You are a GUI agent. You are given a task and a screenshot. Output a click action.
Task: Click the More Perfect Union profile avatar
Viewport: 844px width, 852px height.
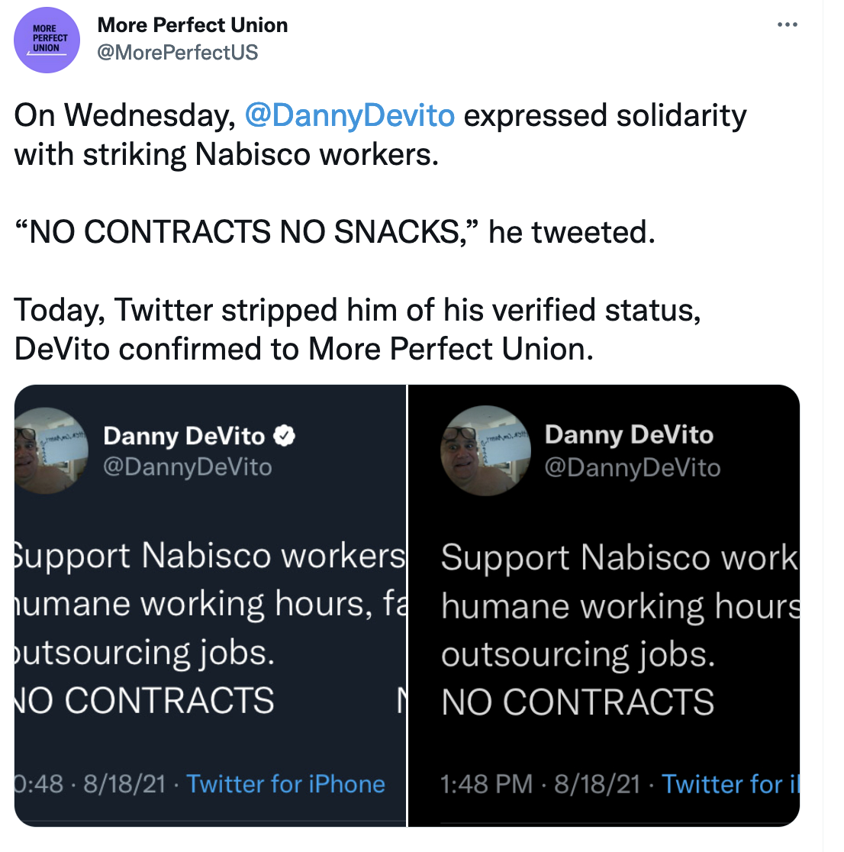click(47, 40)
